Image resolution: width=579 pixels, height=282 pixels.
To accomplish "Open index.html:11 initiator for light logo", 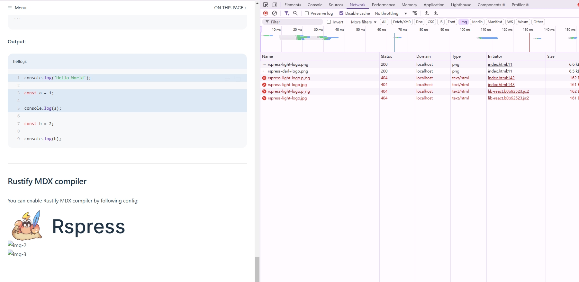I will click(x=500, y=64).
